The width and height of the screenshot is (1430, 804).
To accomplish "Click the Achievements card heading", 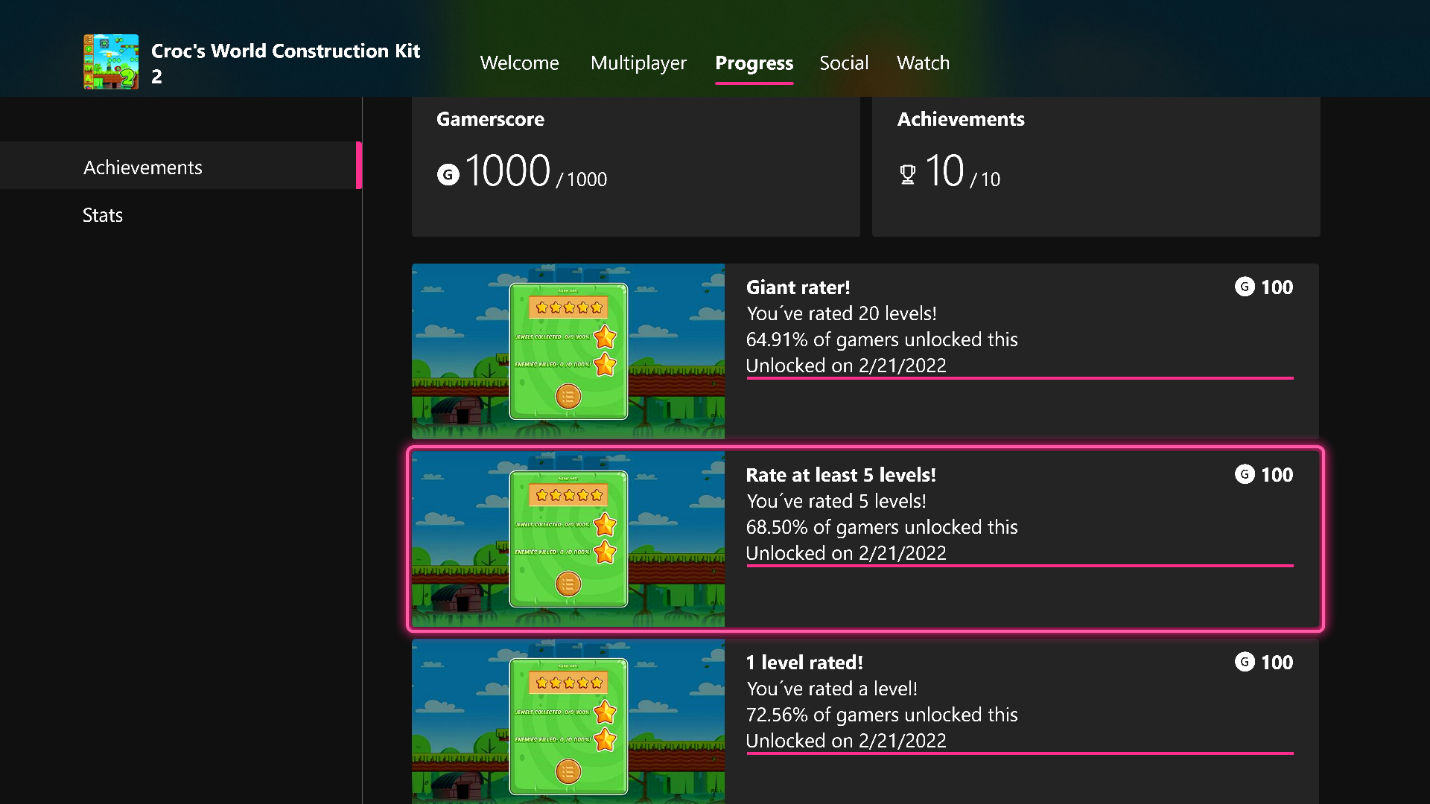I will (x=961, y=119).
